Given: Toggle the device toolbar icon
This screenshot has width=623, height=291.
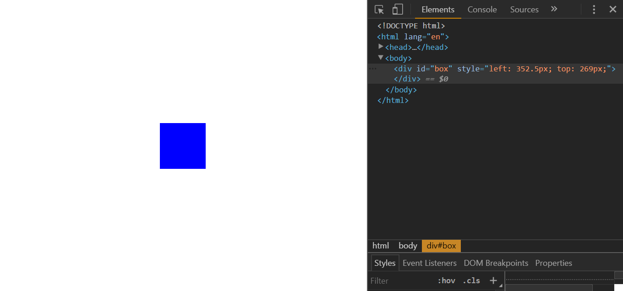Looking at the screenshot, I should [x=397, y=10].
